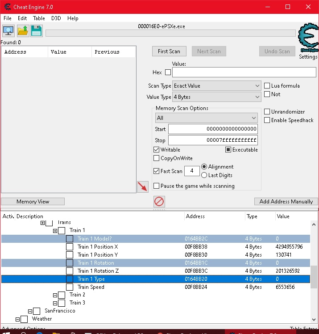
Task: Toggle Pause the game while scanning
Action: click(x=157, y=186)
